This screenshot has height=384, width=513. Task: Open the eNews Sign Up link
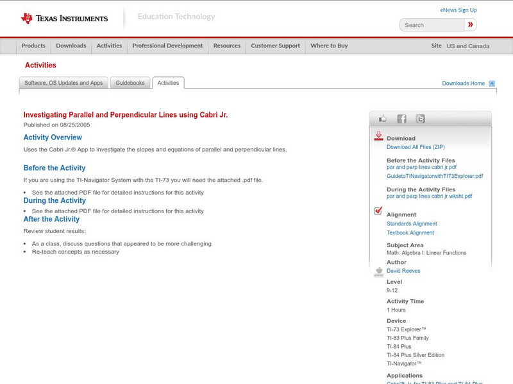coord(458,10)
